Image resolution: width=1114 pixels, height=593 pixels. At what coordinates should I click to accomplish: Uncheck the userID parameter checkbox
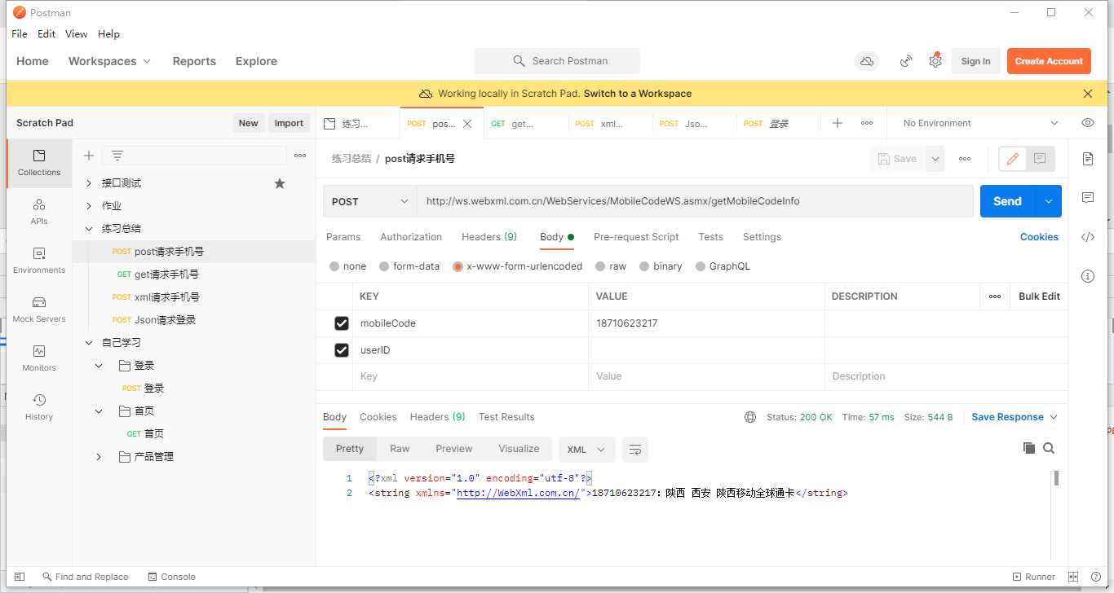click(342, 350)
